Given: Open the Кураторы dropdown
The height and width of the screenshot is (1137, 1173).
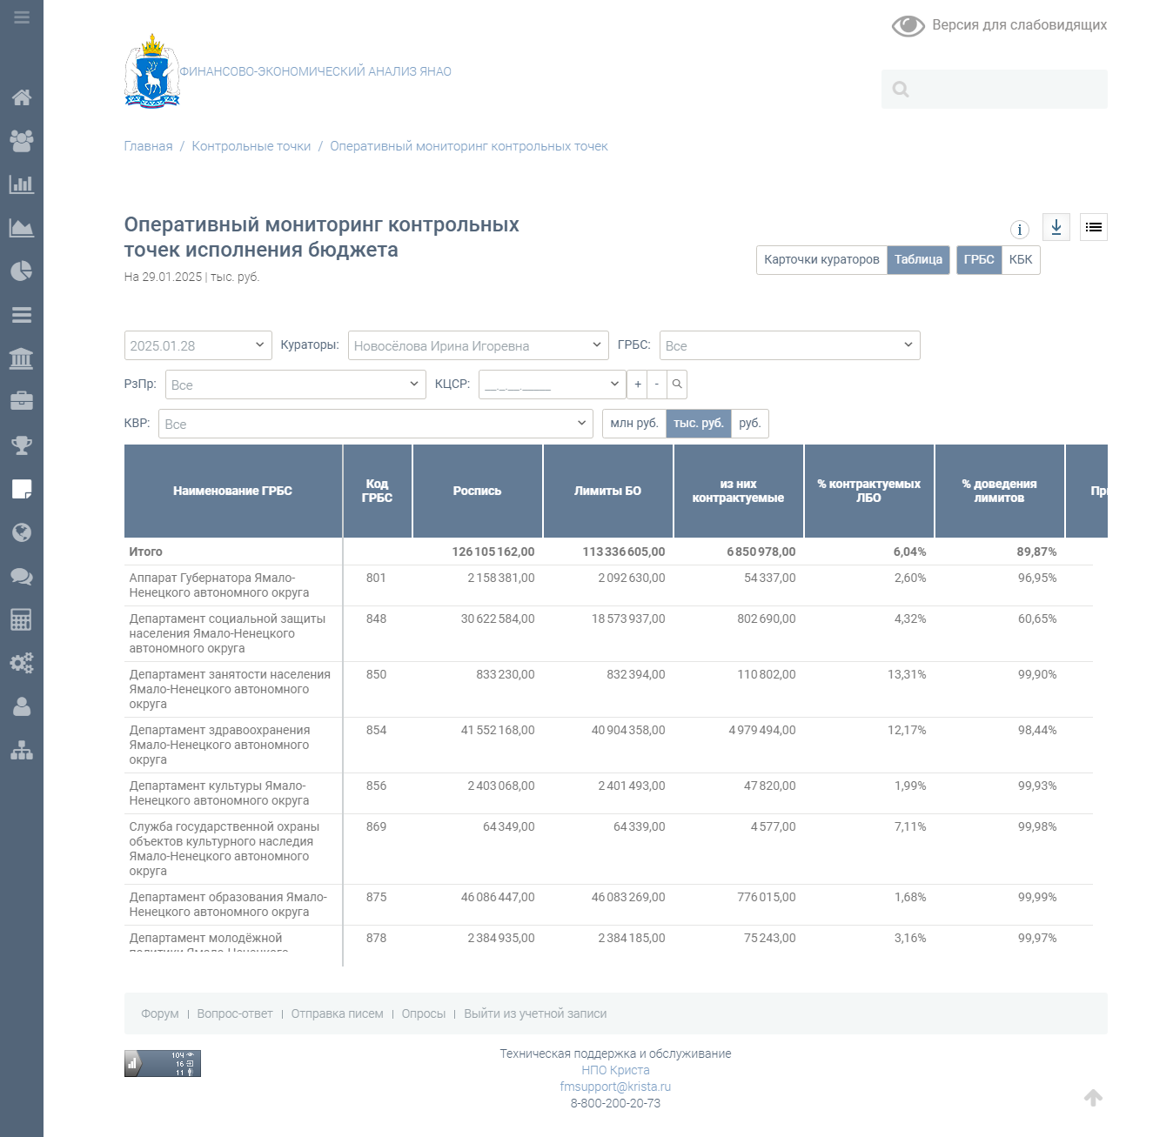Looking at the screenshot, I should [x=478, y=345].
